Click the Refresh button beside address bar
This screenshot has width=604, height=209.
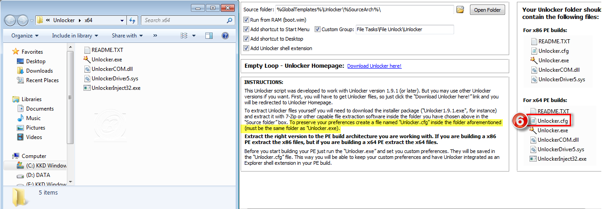(133, 20)
